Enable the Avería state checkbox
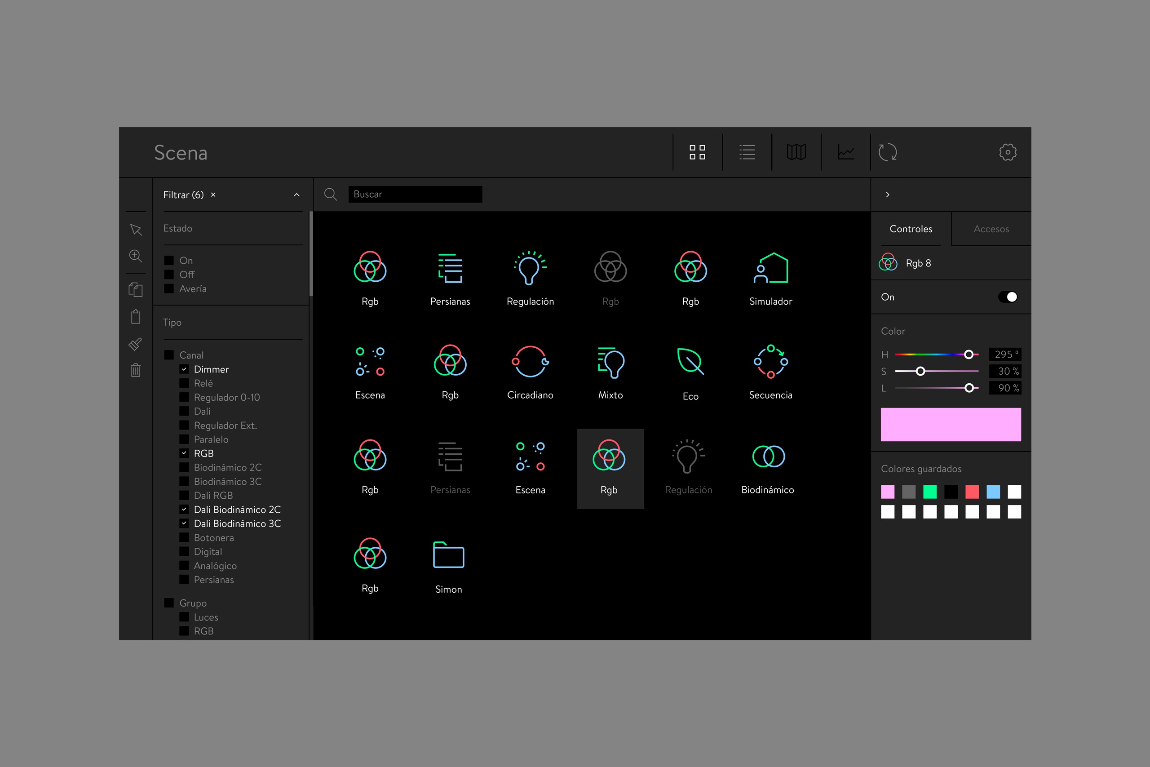 [x=169, y=288]
